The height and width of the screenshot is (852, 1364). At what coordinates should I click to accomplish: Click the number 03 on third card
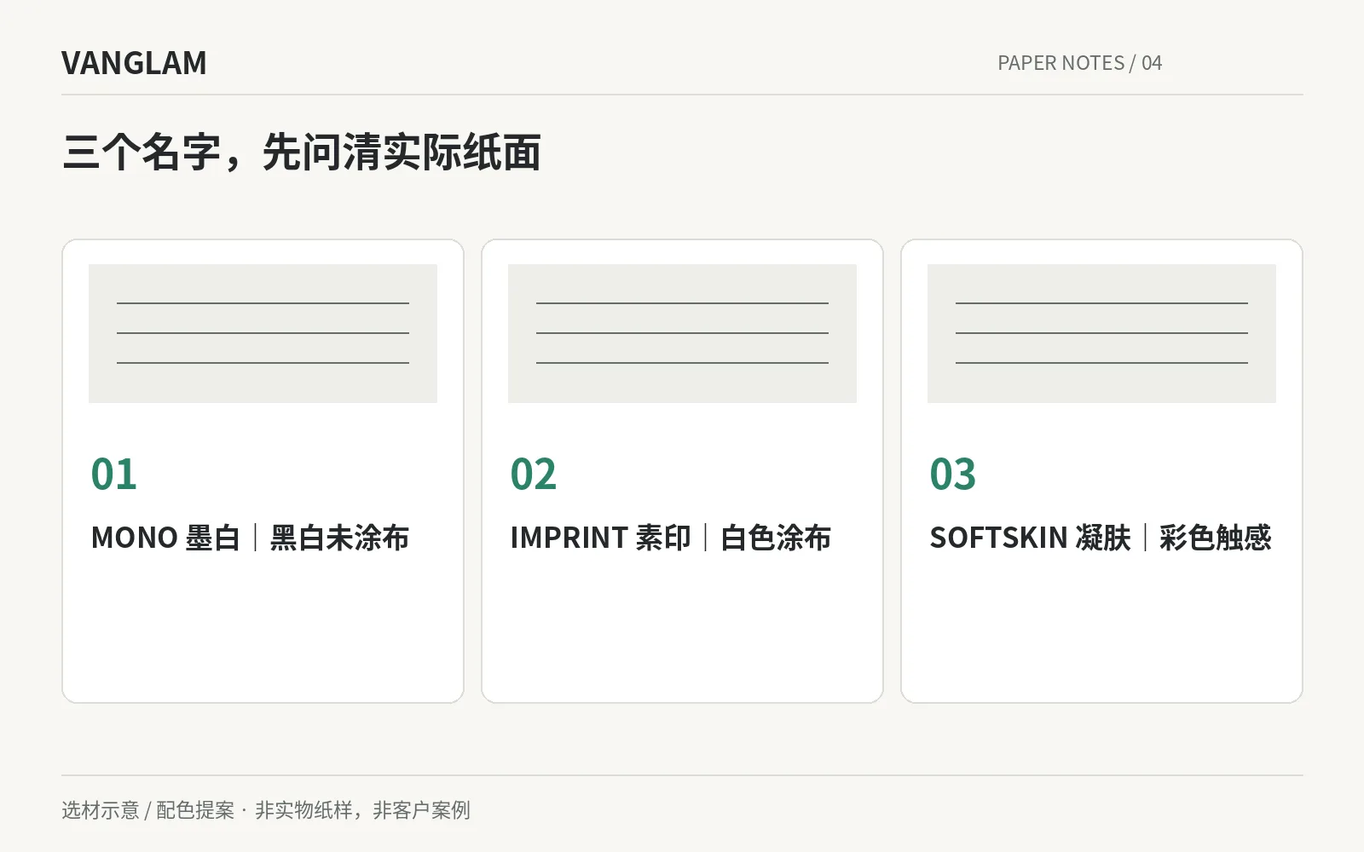click(952, 474)
